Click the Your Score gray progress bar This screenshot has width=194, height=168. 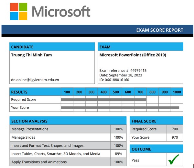click(120, 108)
